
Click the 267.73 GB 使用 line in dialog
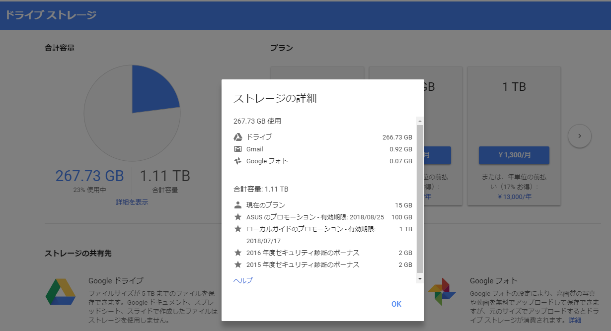257,121
